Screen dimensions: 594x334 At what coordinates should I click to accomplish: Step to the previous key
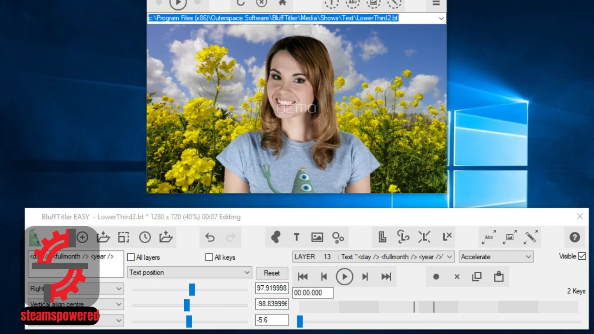click(x=324, y=276)
